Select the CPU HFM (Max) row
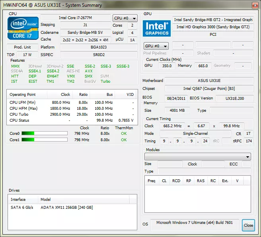 pos(72,109)
